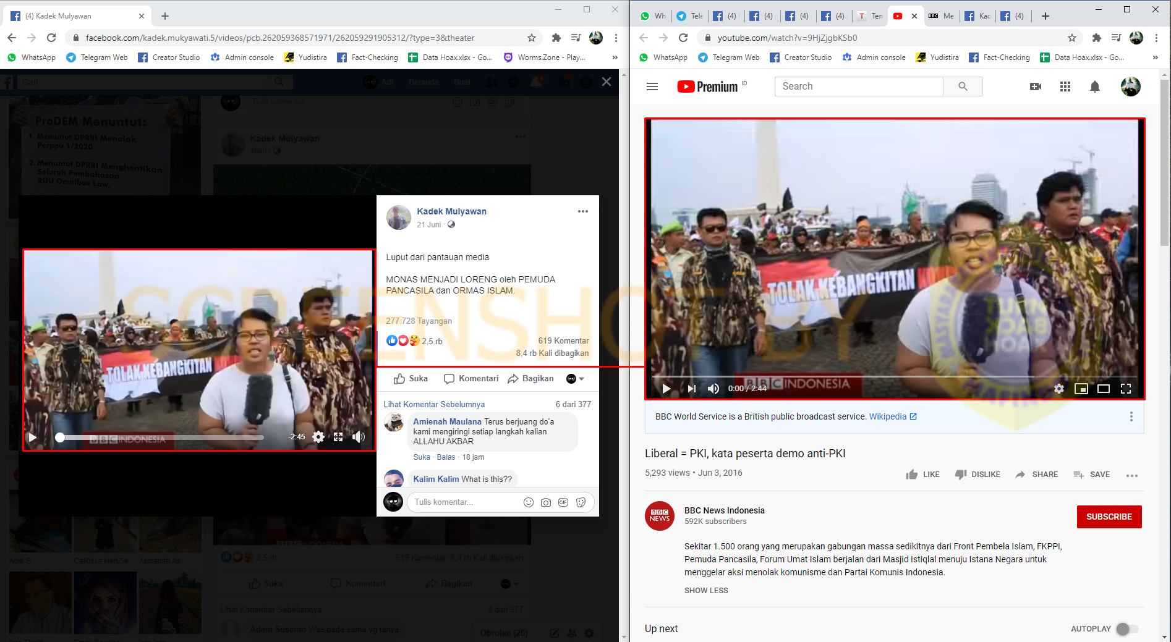Image resolution: width=1171 pixels, height=642 pixels.
Task: Click the Facebook video progress bar
Action: [161, 437]
